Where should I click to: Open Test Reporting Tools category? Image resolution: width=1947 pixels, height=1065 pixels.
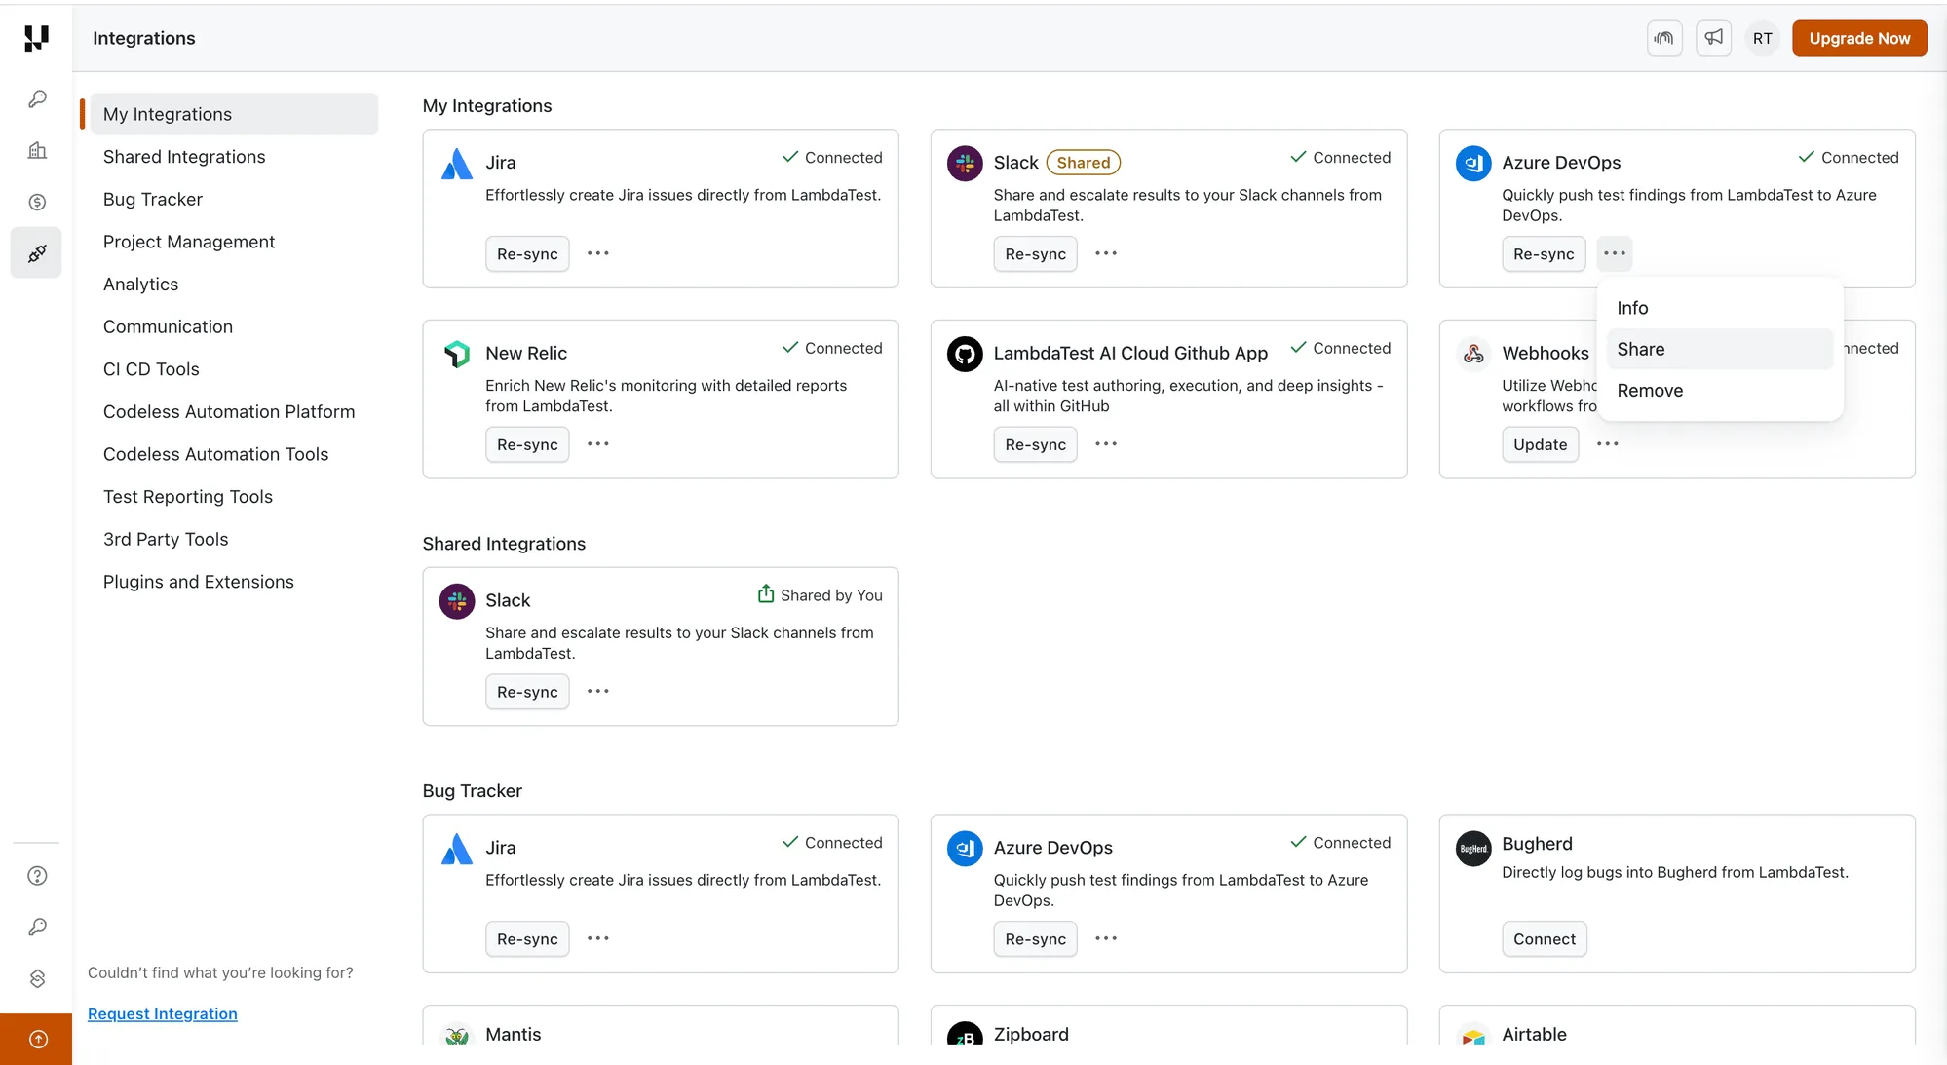click(234, 497)
